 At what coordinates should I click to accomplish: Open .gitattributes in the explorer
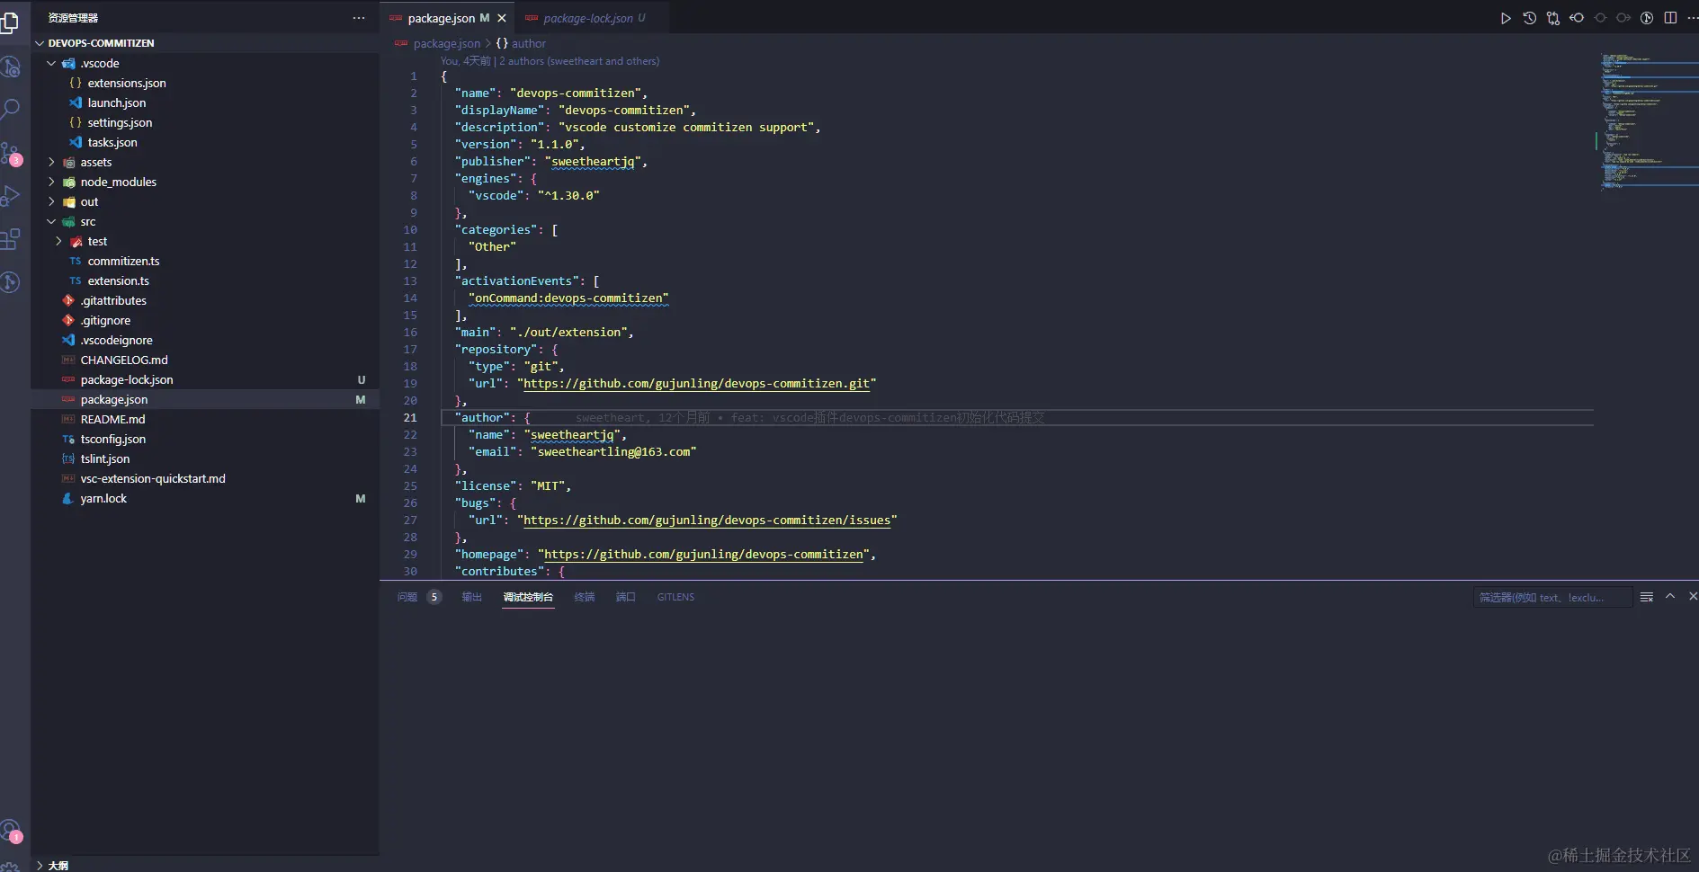point(205,300)
